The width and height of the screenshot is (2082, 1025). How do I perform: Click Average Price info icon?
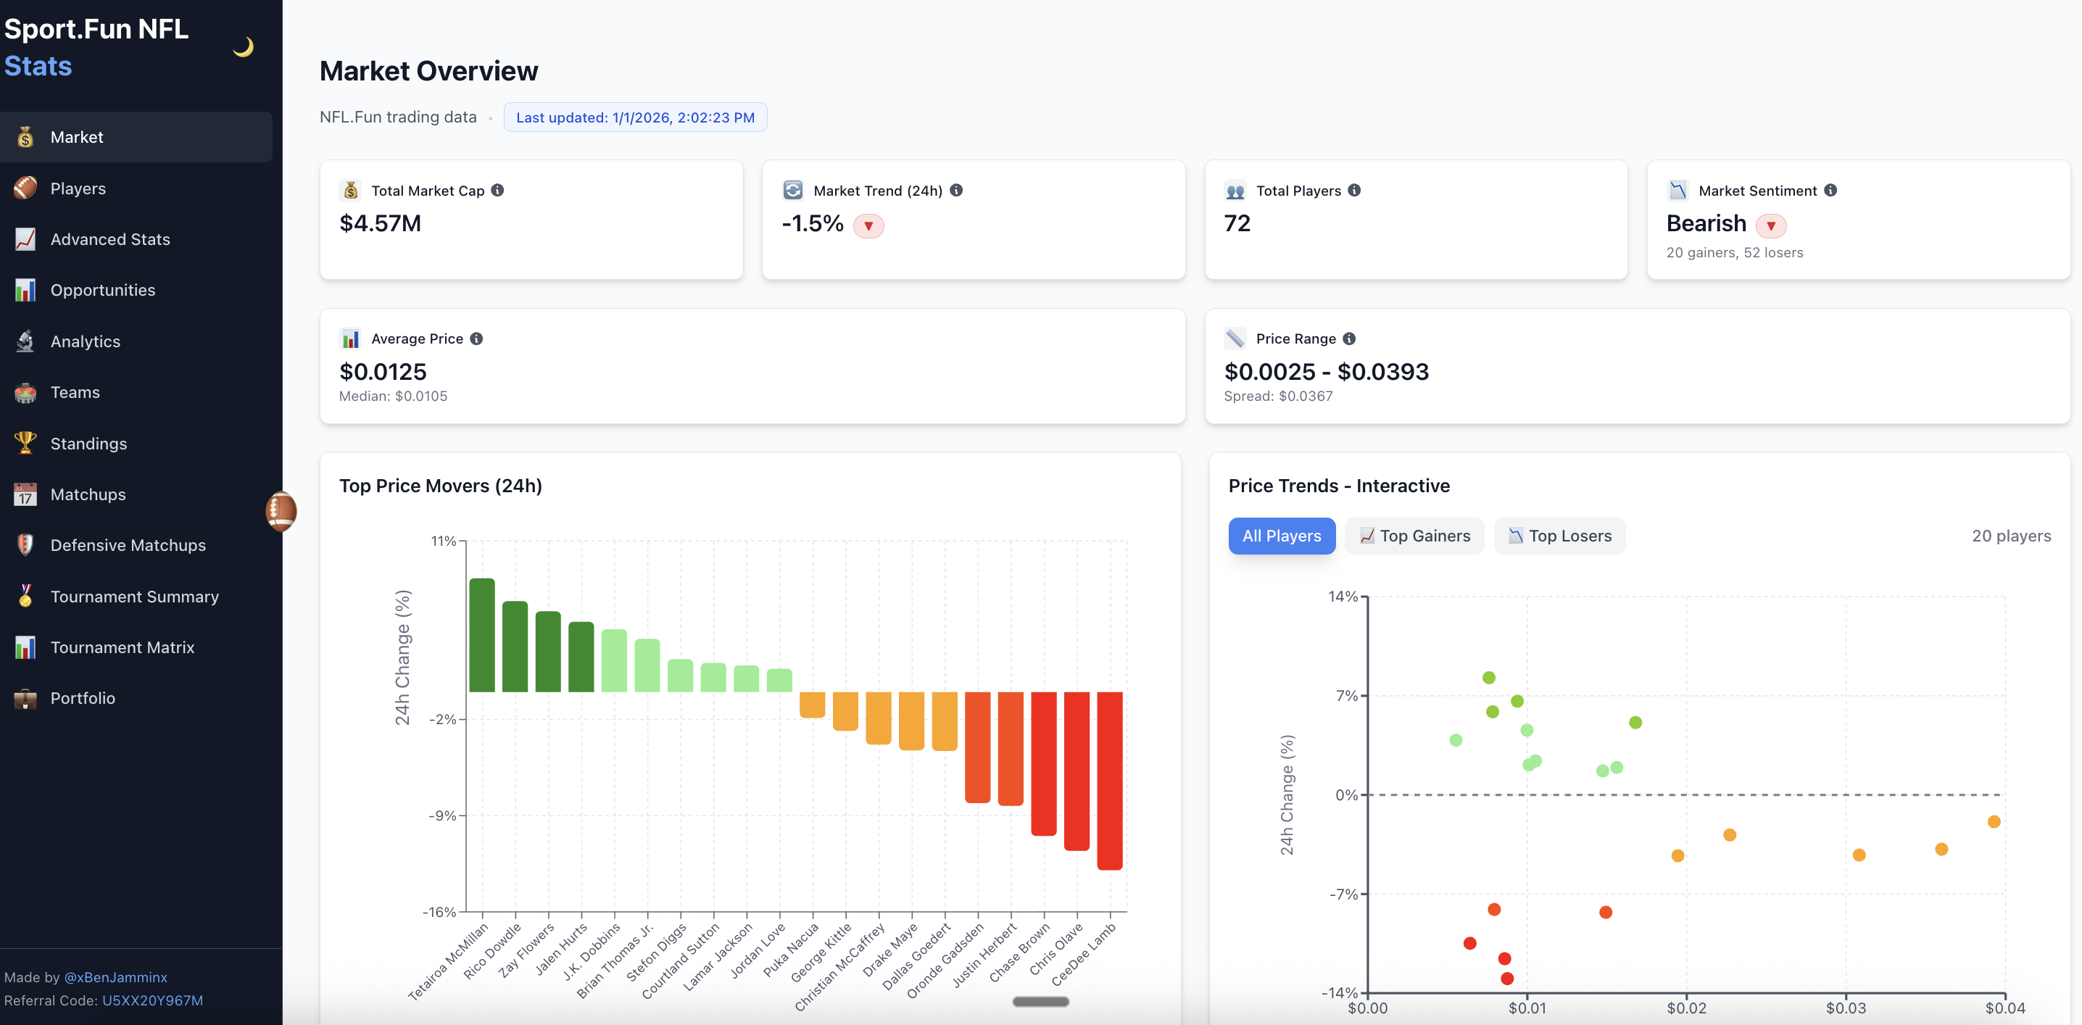click(477, 339)
